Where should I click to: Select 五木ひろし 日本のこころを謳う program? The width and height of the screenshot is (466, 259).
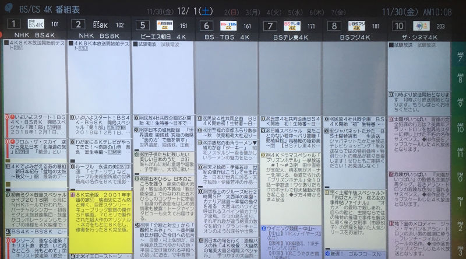click(x=164, y=198)
